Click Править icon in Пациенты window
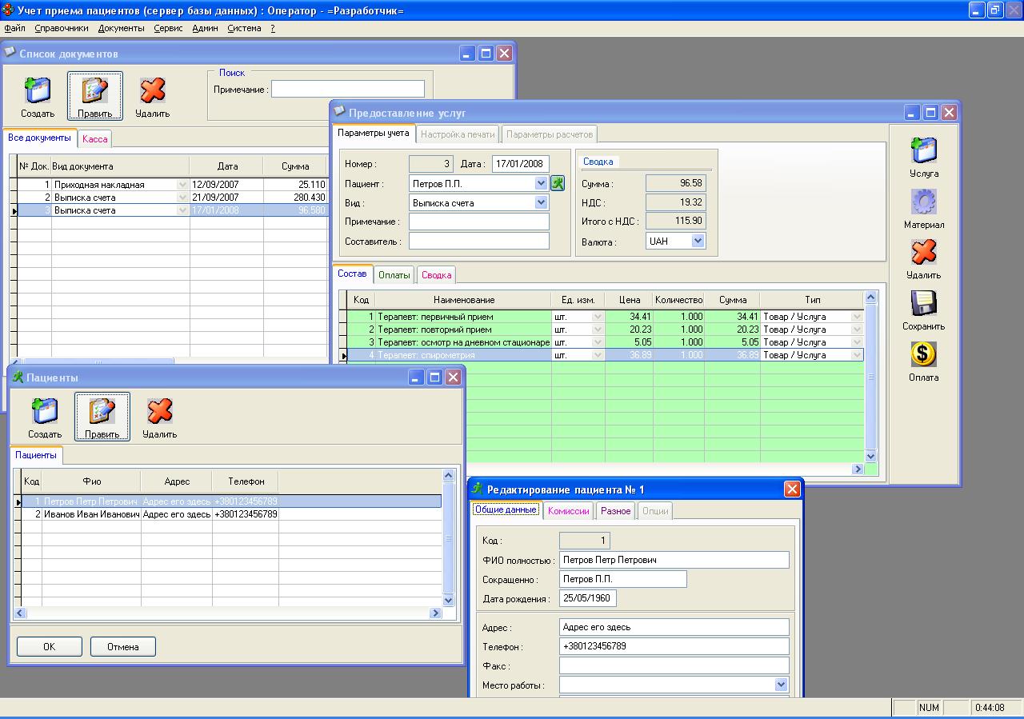Screen dimensions: 1024x719 (102, 411)
